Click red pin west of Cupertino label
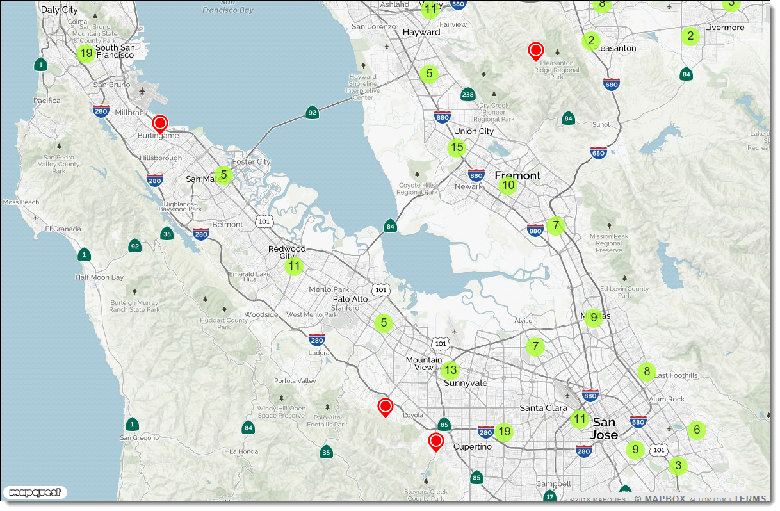780x511 pixels. point(436,442)
